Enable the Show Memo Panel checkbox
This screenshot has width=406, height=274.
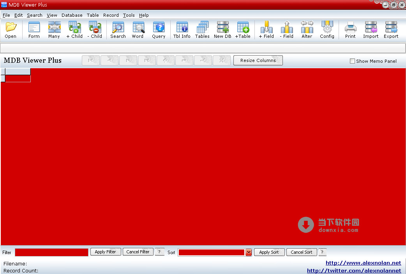point(352,61)
